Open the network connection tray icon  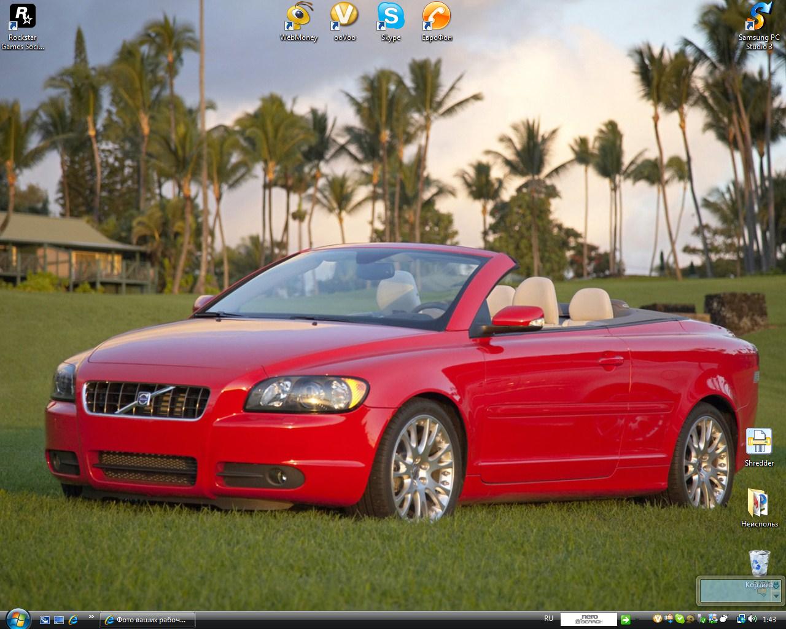tap(742, 619)
